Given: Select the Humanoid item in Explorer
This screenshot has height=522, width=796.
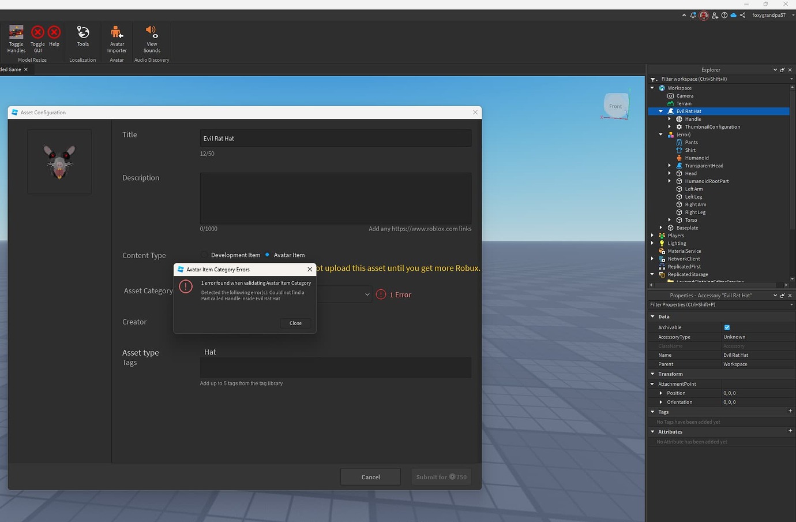Looking at the screenshot, I should coord(697,158).
